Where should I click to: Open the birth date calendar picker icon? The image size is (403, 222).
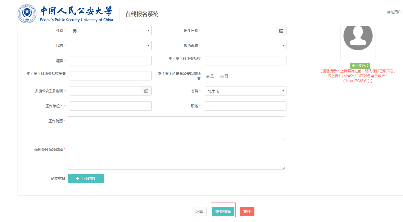click(x=281, y=31)
